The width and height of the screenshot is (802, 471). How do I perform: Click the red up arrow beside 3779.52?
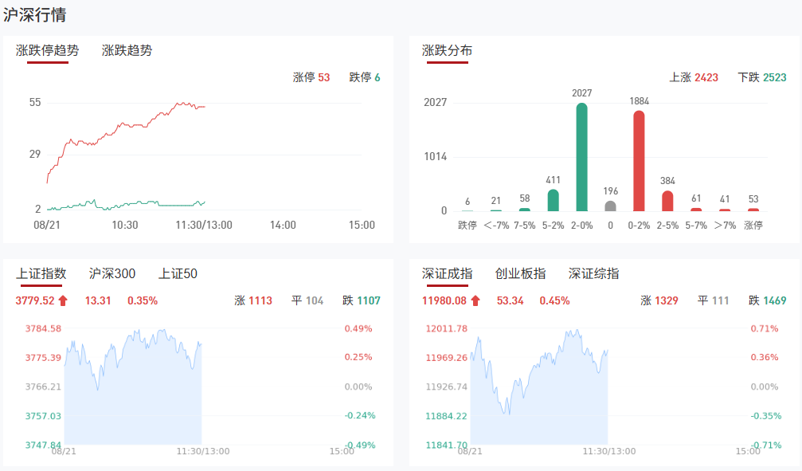(64, 300)
